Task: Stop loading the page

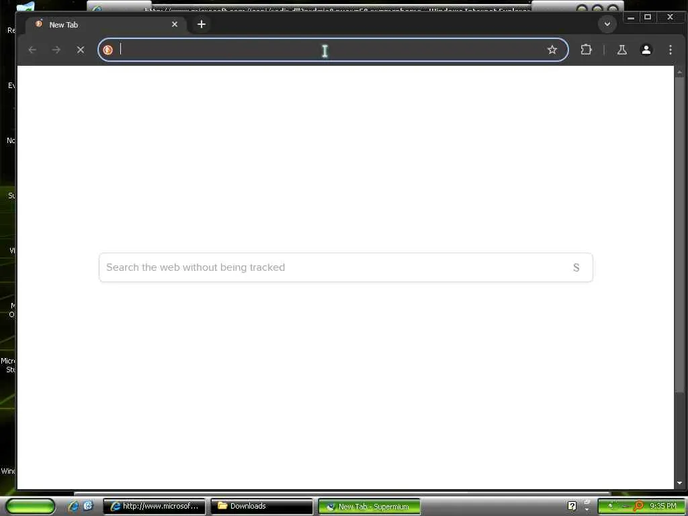Action: 81,50
